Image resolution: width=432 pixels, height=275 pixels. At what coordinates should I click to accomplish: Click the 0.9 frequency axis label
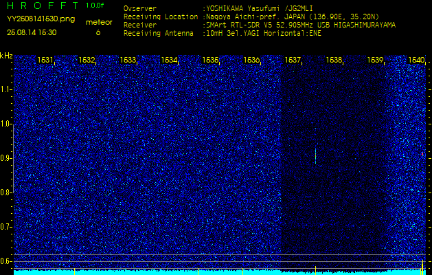pos(5,158)
